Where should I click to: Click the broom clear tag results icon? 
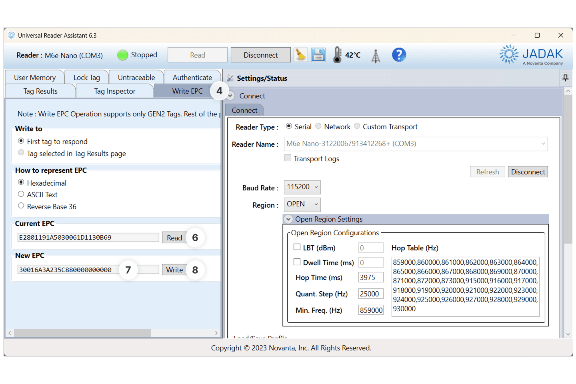coord(300,55)
